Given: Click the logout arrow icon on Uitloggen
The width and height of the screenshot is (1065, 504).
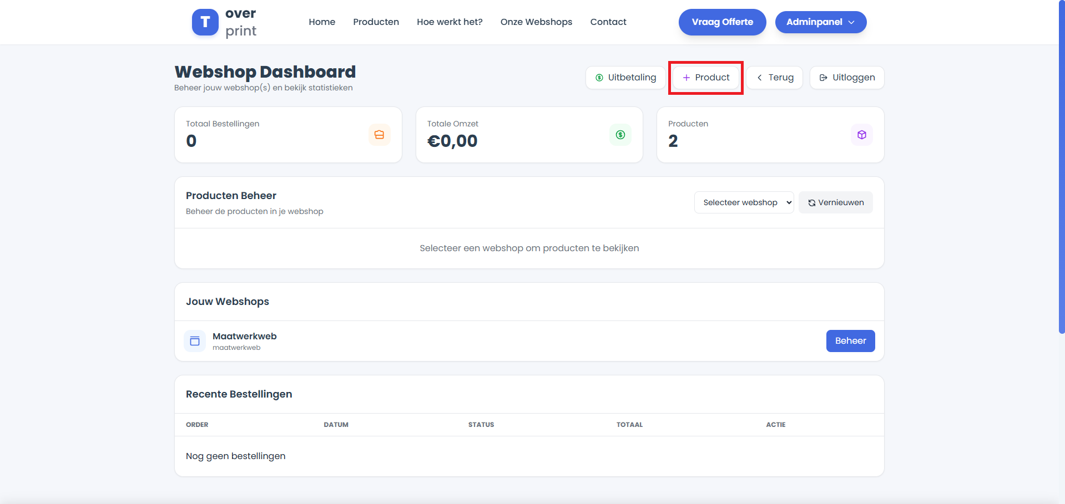Looking at the screenshot, I should click(x=824, y=78).
